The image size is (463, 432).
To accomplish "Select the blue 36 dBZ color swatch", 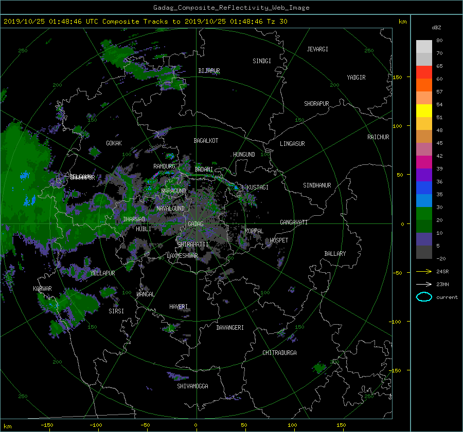I will coord(424,187).
